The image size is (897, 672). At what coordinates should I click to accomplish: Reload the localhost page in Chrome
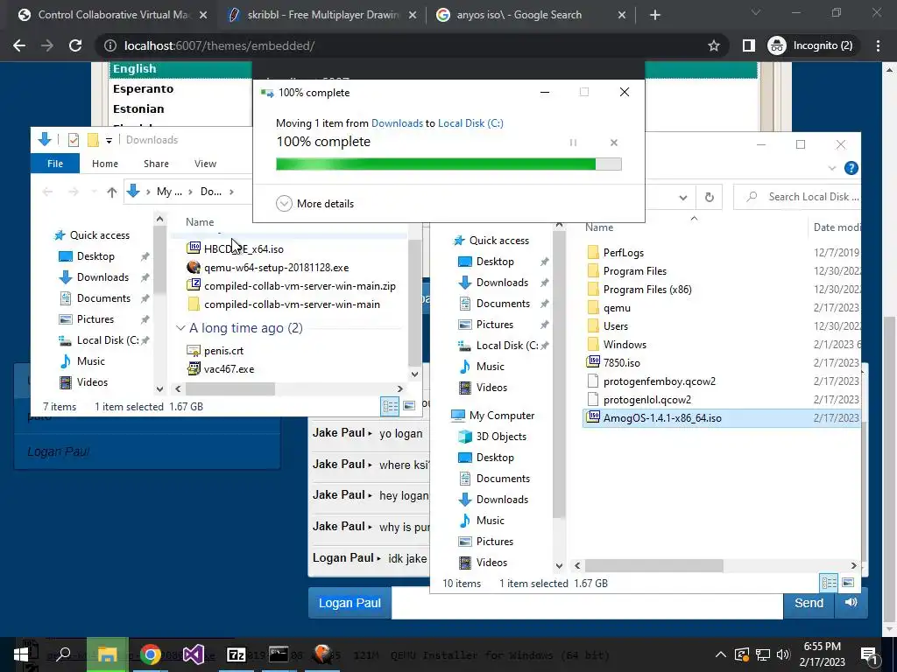pos(75,45)
